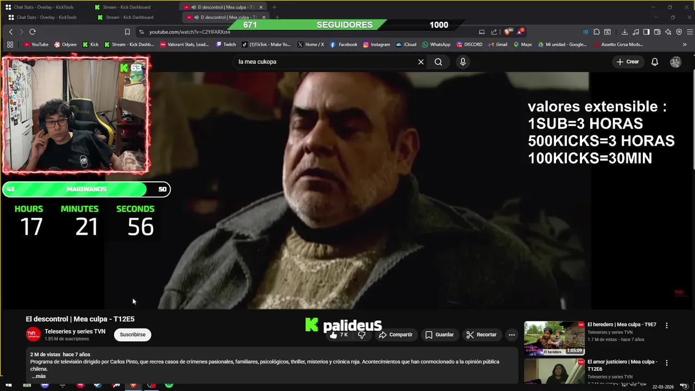Screen dimensions: 695x391
Task: Click the Recortar clip button
Action: coord(482,335)
